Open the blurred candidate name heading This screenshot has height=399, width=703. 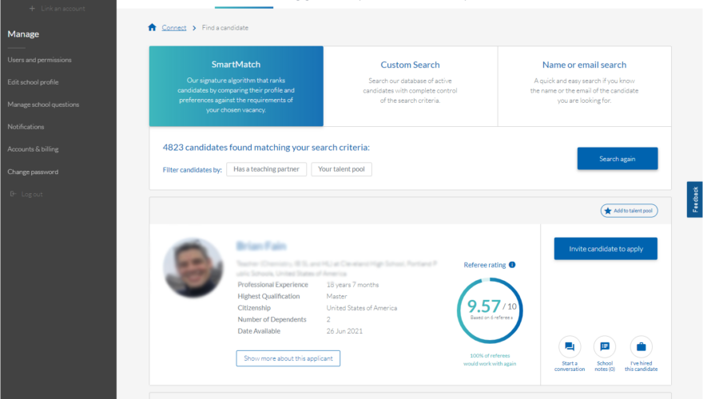(261, 246)
